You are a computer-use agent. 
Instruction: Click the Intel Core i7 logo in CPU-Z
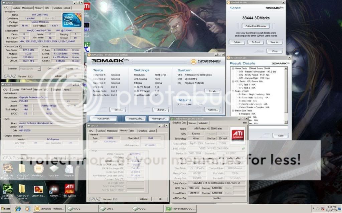pyautogui.click(x=72, y=20)
